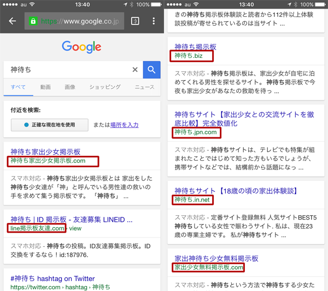Open the ID 掲示板 友達募集 LINEID result

72,220
